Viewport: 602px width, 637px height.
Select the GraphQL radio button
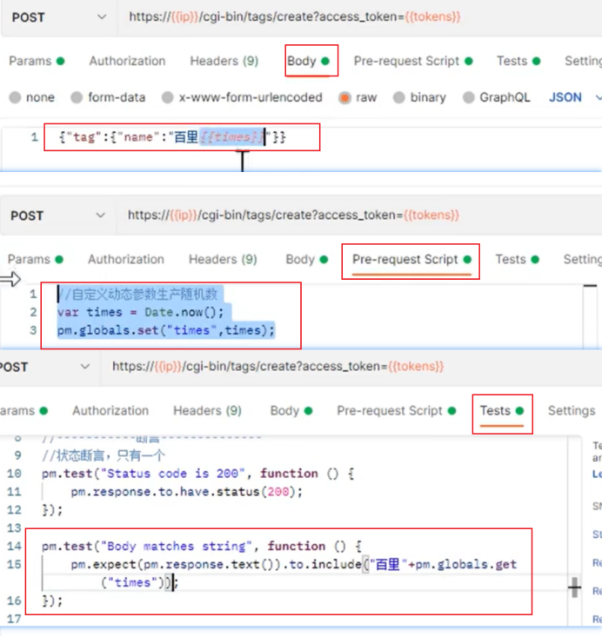click(469, 97)
